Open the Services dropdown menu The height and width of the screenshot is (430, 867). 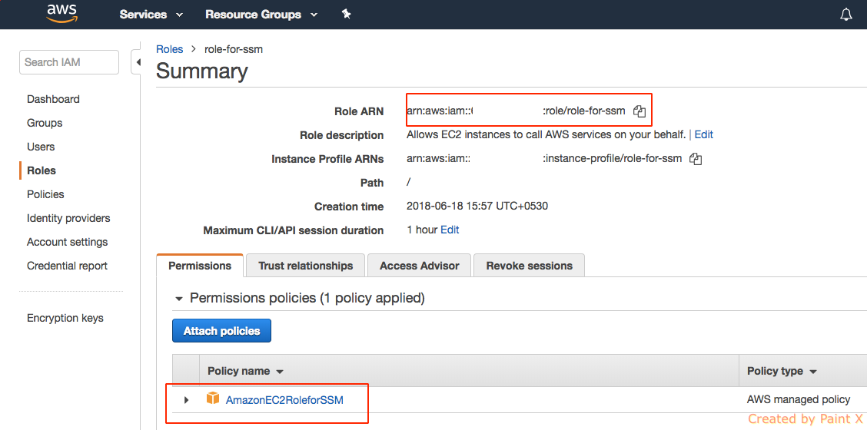[151, 15]
